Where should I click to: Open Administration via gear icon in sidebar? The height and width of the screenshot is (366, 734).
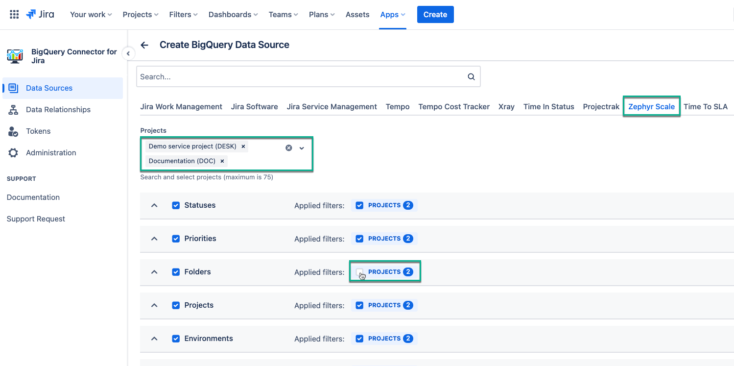click(x=13, y=153)
